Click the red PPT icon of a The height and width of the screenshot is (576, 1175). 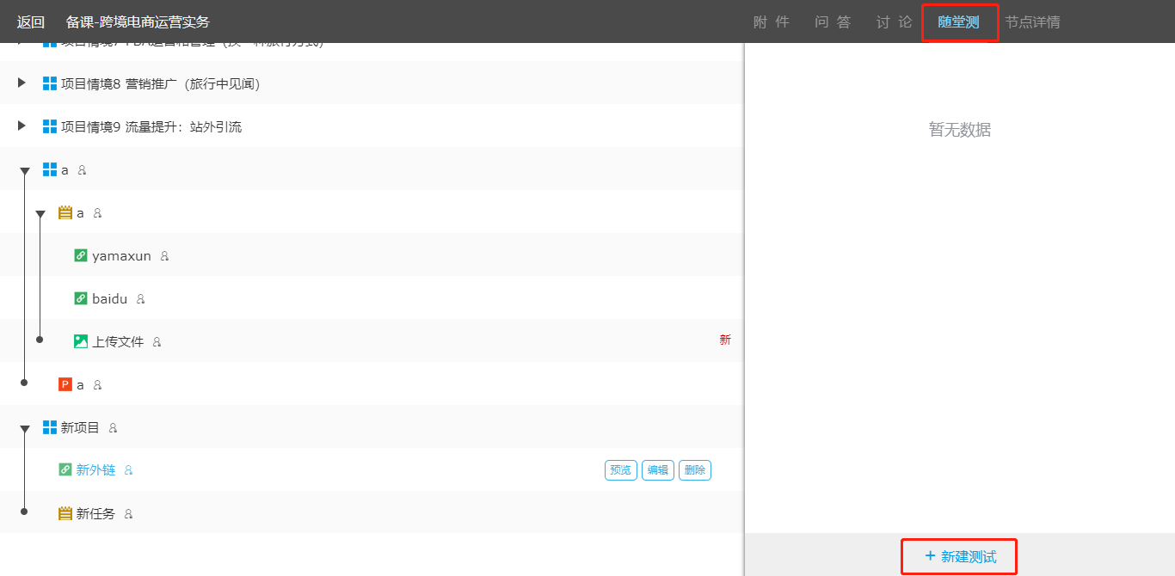pos(65,384)
